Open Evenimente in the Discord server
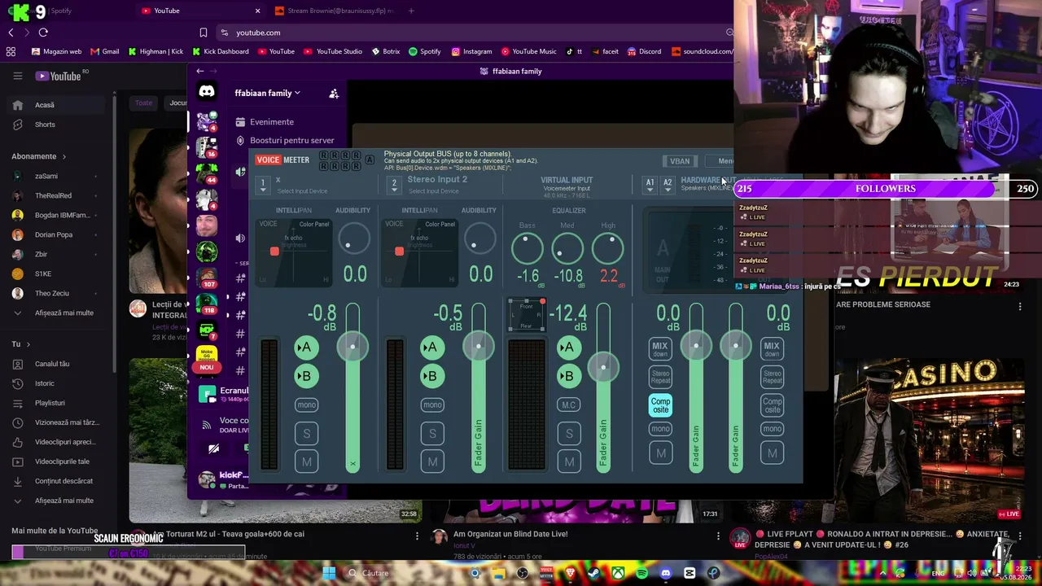This screenshot has height=586, width=1042. coord(272,122)
